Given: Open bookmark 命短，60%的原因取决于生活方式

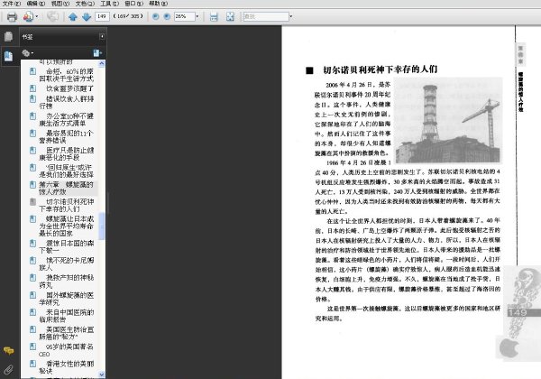Looking at the screenshot, I should click(x=66, y=75).
